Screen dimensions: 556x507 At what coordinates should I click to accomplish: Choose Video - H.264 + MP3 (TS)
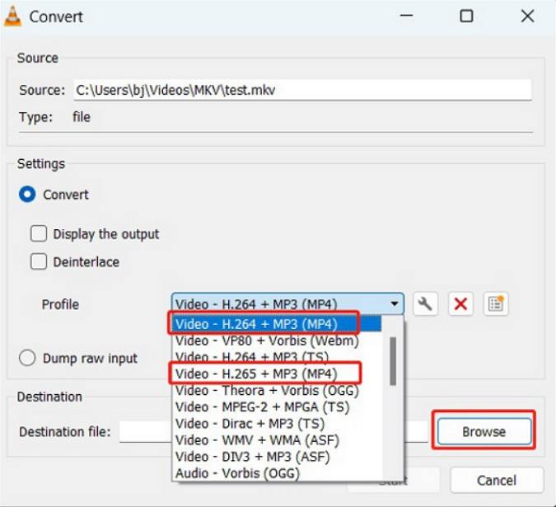tap(278, 357)
